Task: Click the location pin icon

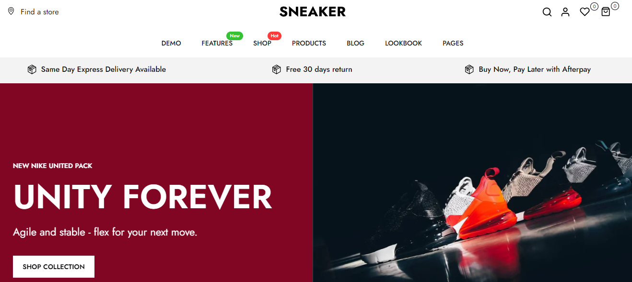Action: (11, 11)
